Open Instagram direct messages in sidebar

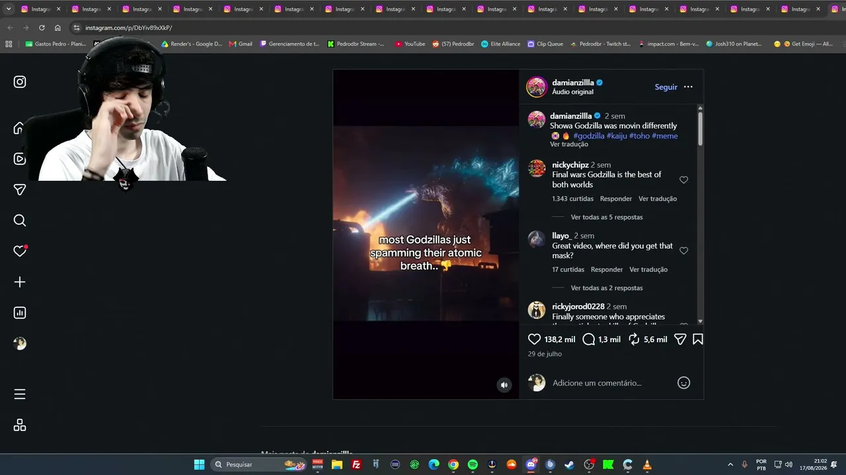[x=20, y=189]
